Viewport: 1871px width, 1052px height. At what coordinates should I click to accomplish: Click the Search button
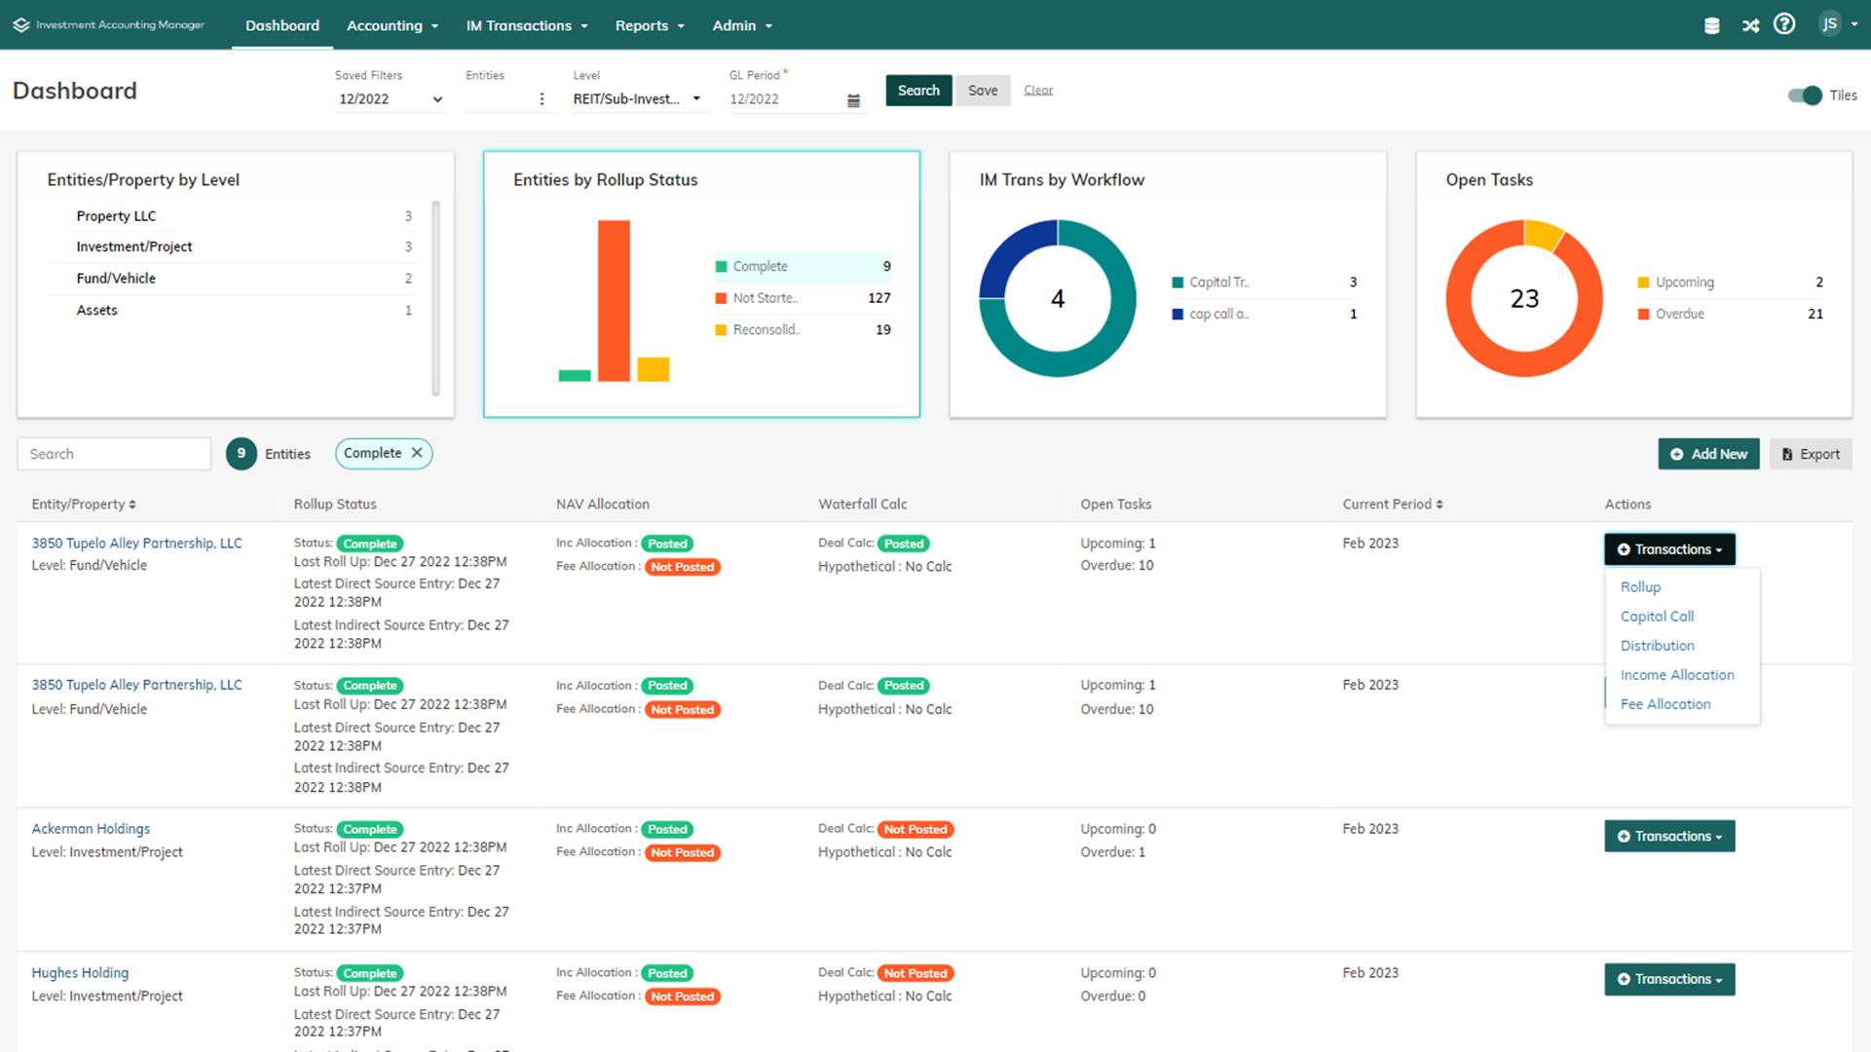click(917, 91)
